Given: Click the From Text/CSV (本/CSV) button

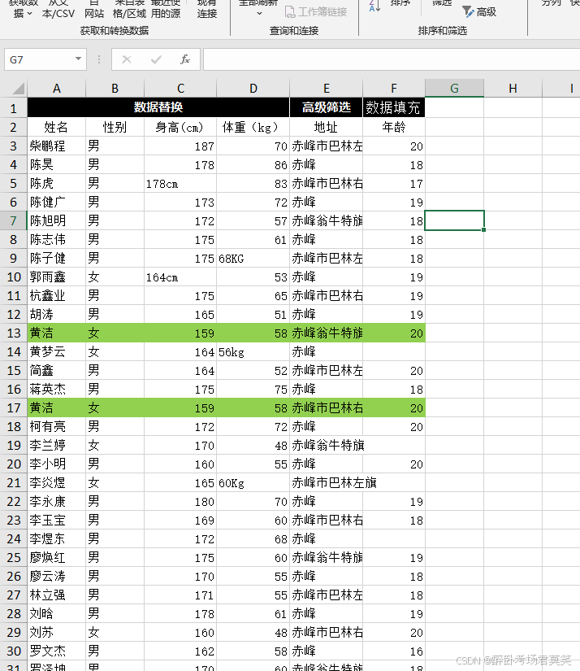Looking at the screenshot, I should 58,10.
